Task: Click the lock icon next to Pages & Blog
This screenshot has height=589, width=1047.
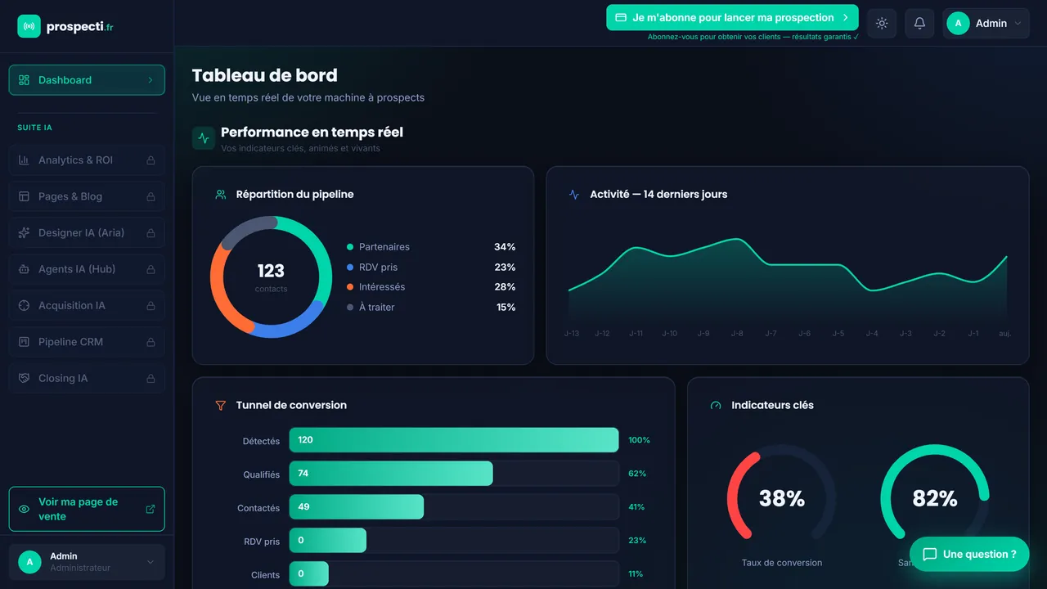Action: (x=151, y=196)
